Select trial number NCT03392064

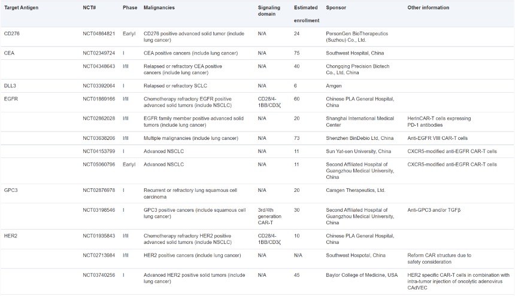(99, 86)
